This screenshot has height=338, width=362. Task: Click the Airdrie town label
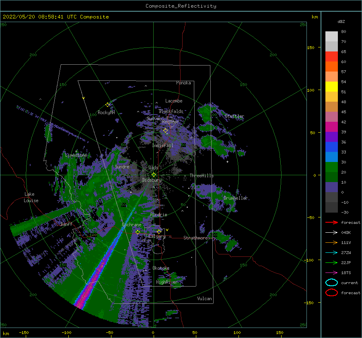pos(158,215)
